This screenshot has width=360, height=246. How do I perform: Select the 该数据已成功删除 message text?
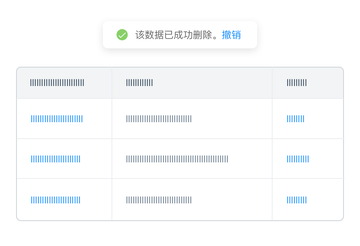coord(176,35)
